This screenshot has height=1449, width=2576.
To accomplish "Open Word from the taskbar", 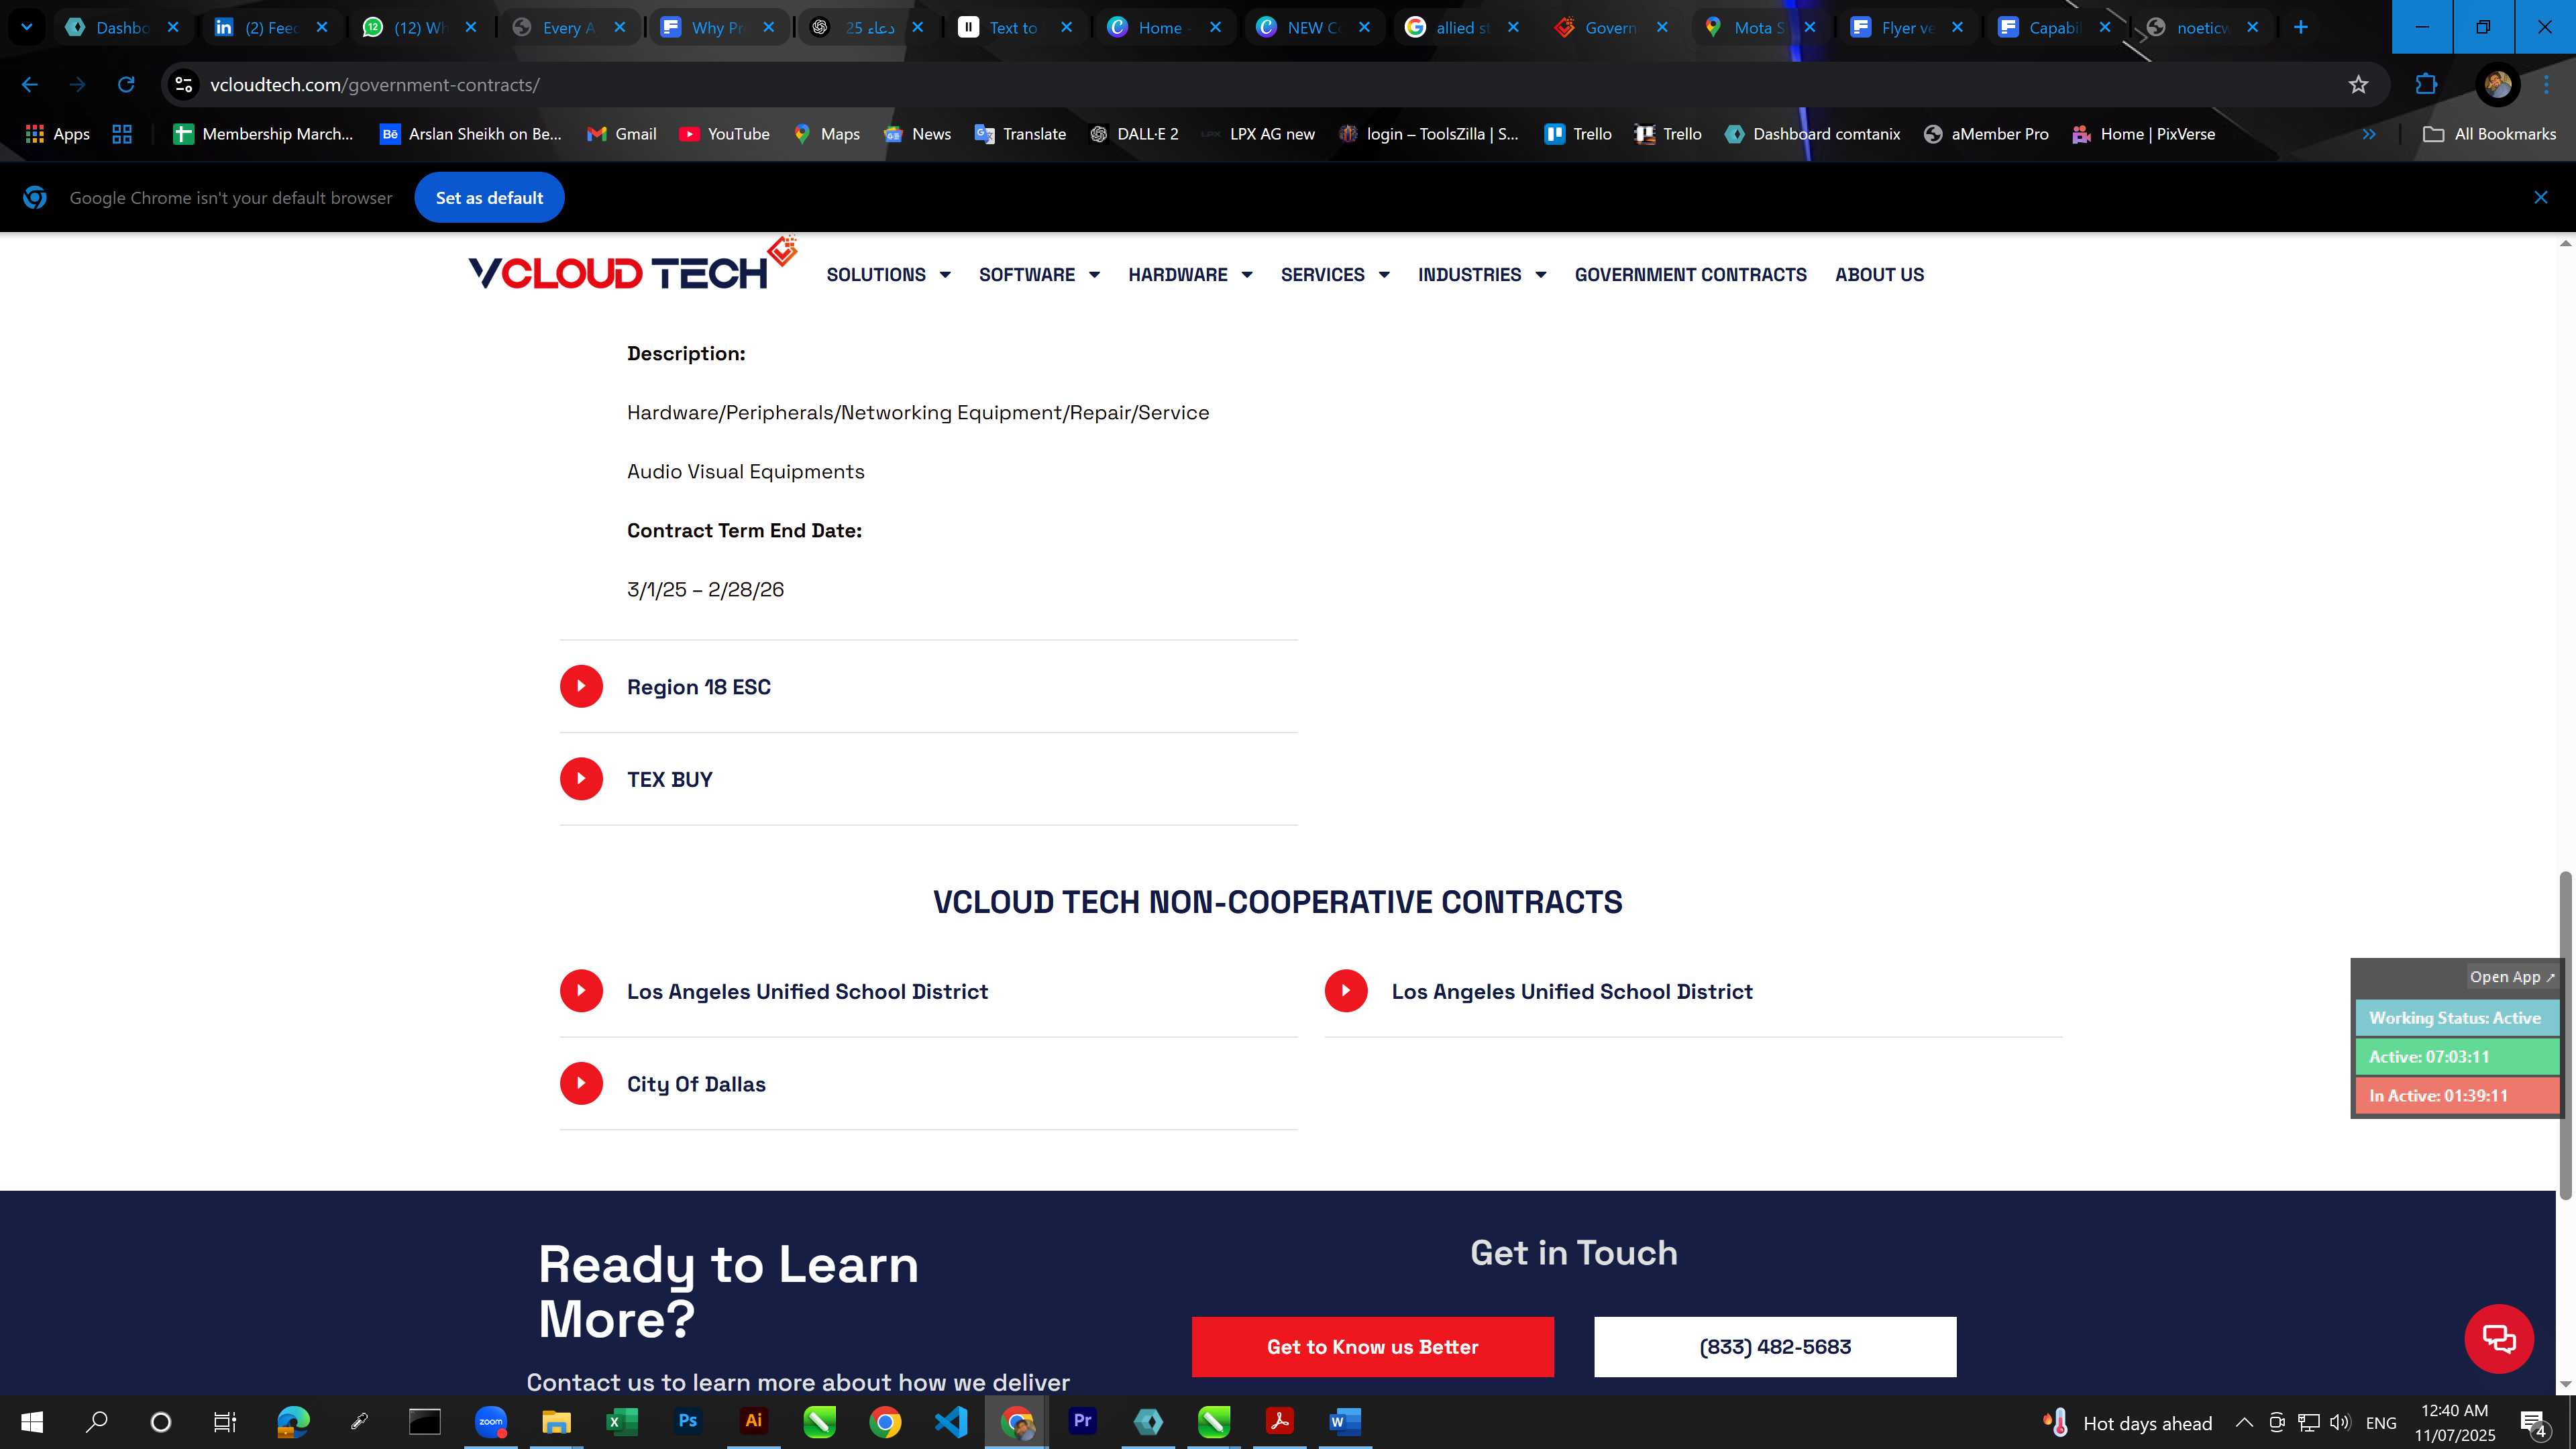I will pyautogui.click(x=1345, y=1422).
